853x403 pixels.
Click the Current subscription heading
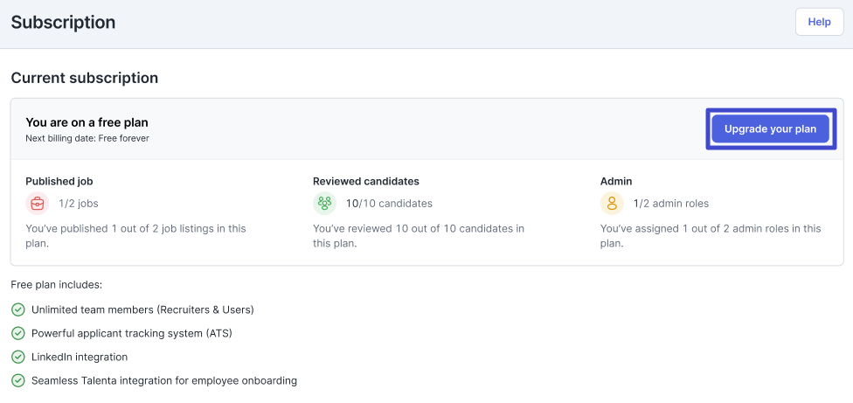coord(84,78)
